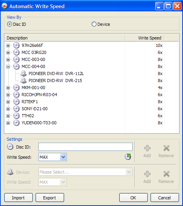Maximize the Automatic Write Speed window
Viewport: 183px width, 206px height.
click(168, 6)
